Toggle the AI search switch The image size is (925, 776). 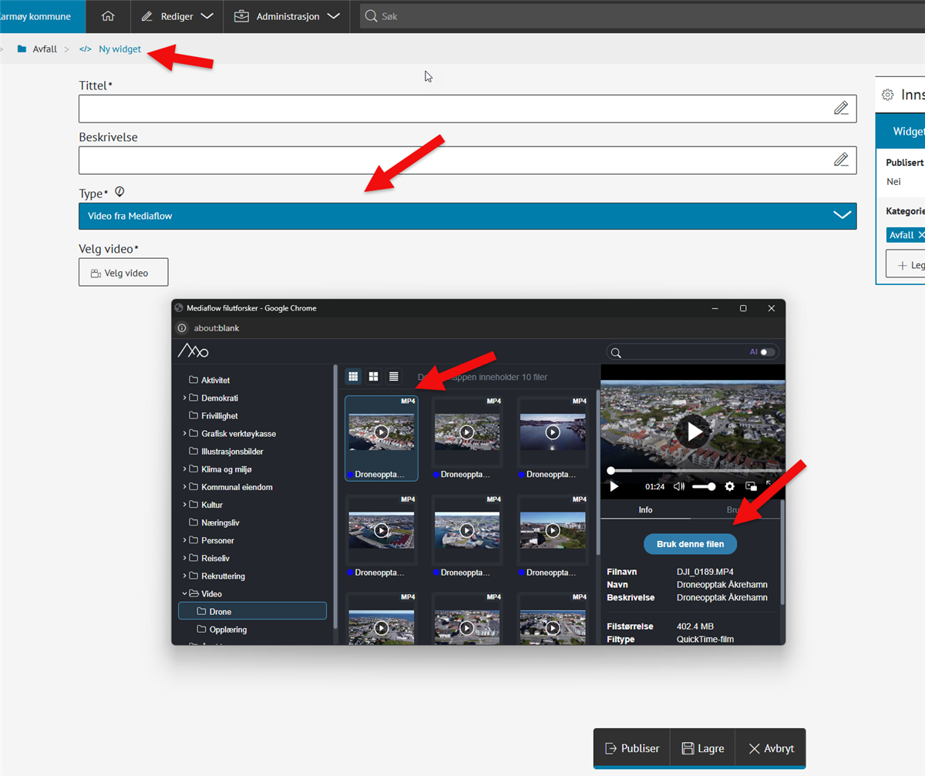coord(767,352)
